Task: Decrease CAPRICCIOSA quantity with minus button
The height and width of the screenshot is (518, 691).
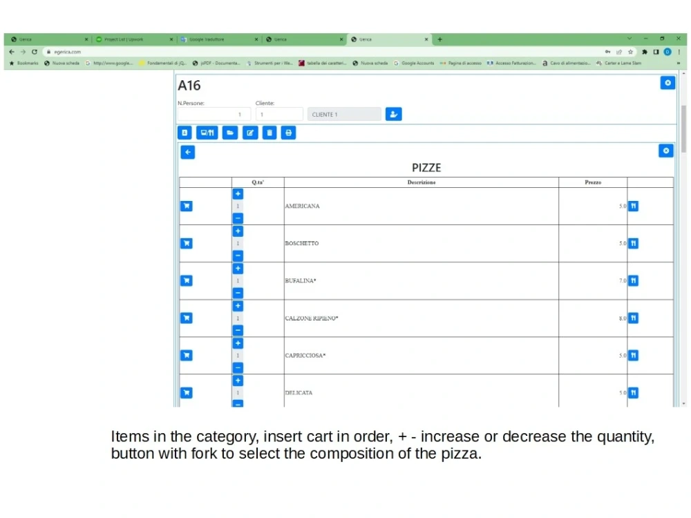Action: point(238,368)
